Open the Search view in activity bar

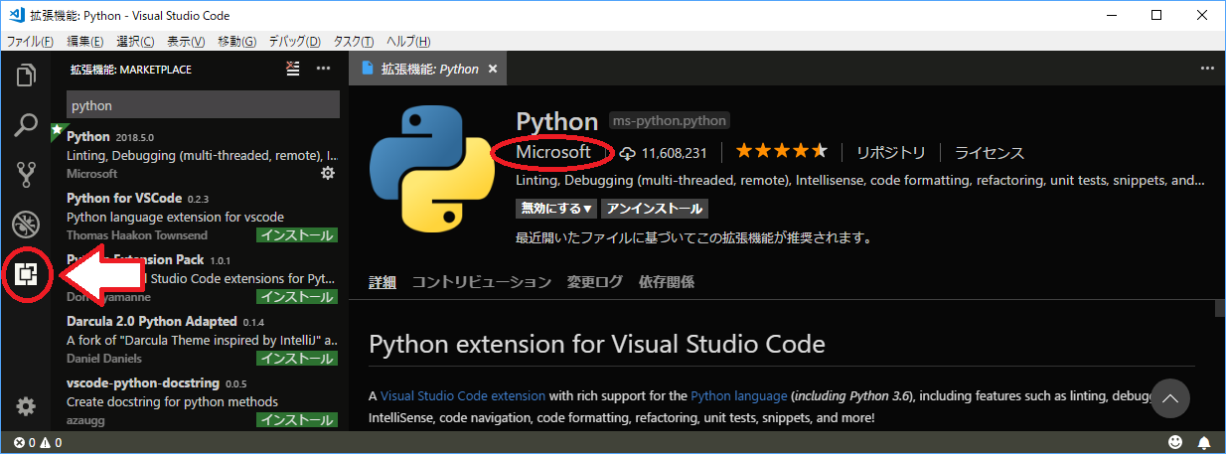pyautogui.click(x=27, y=125)
